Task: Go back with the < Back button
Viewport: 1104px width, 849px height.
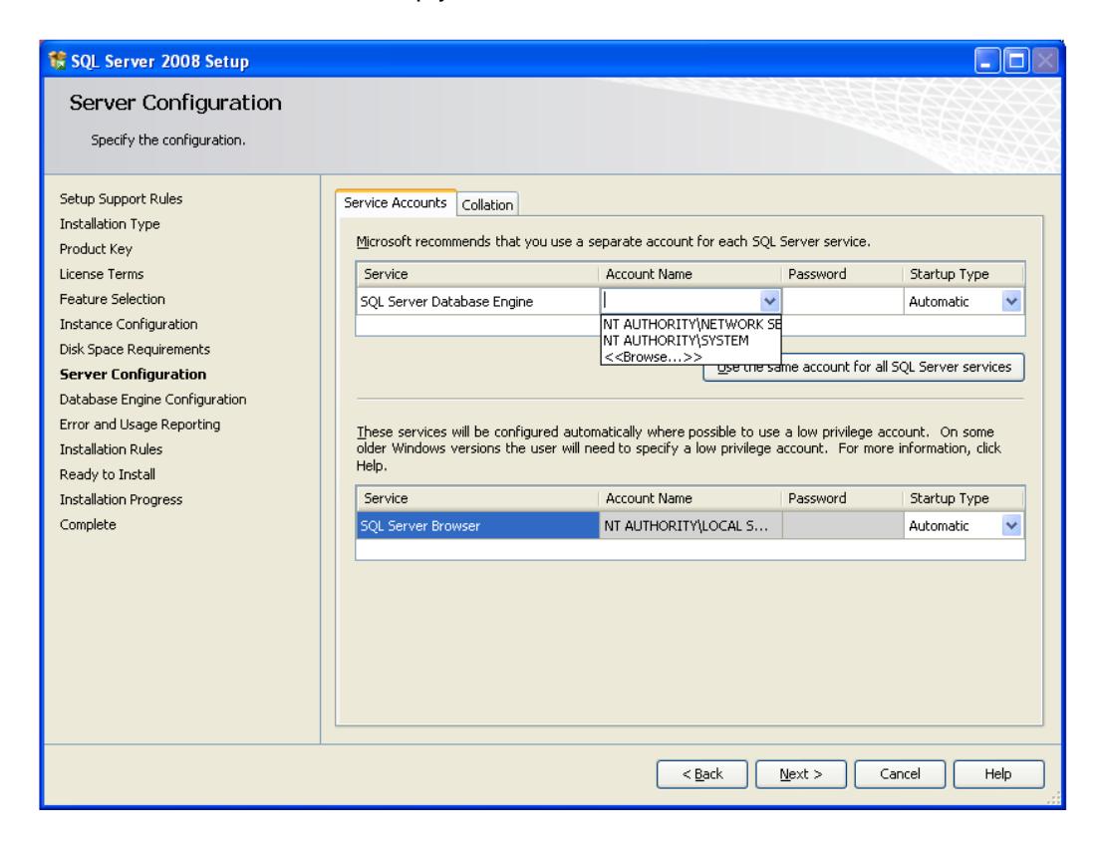Action: click(702, 773)
